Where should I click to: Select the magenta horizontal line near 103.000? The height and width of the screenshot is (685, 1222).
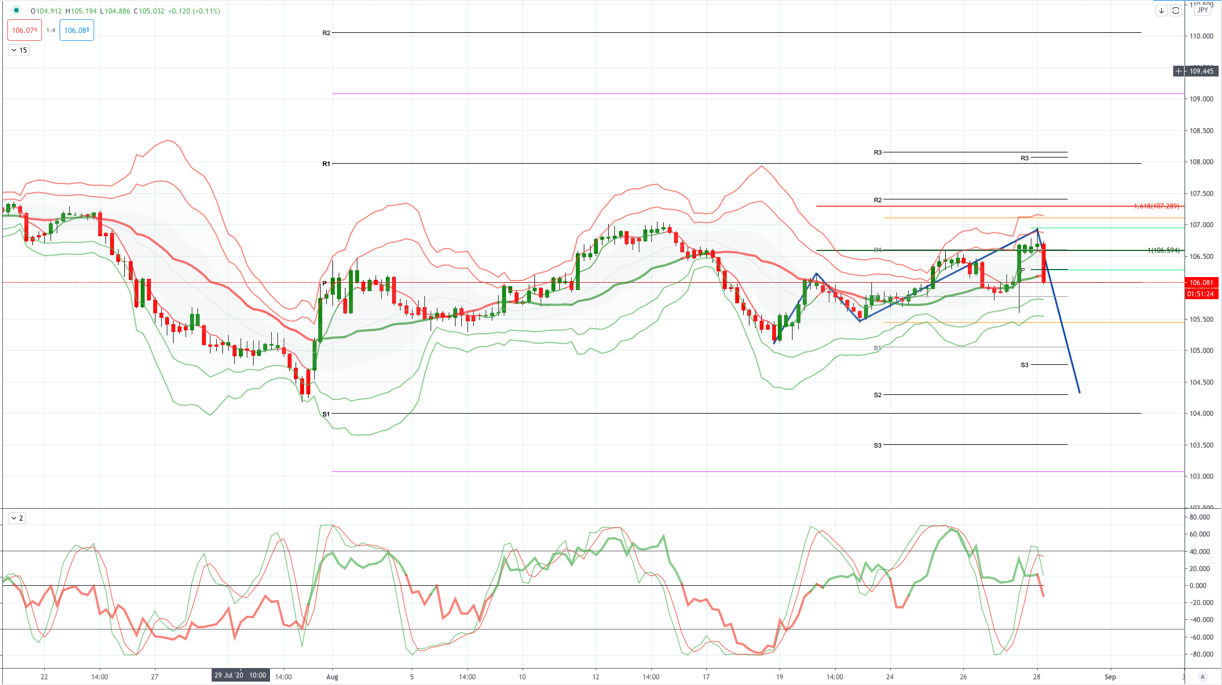point(758,471)
